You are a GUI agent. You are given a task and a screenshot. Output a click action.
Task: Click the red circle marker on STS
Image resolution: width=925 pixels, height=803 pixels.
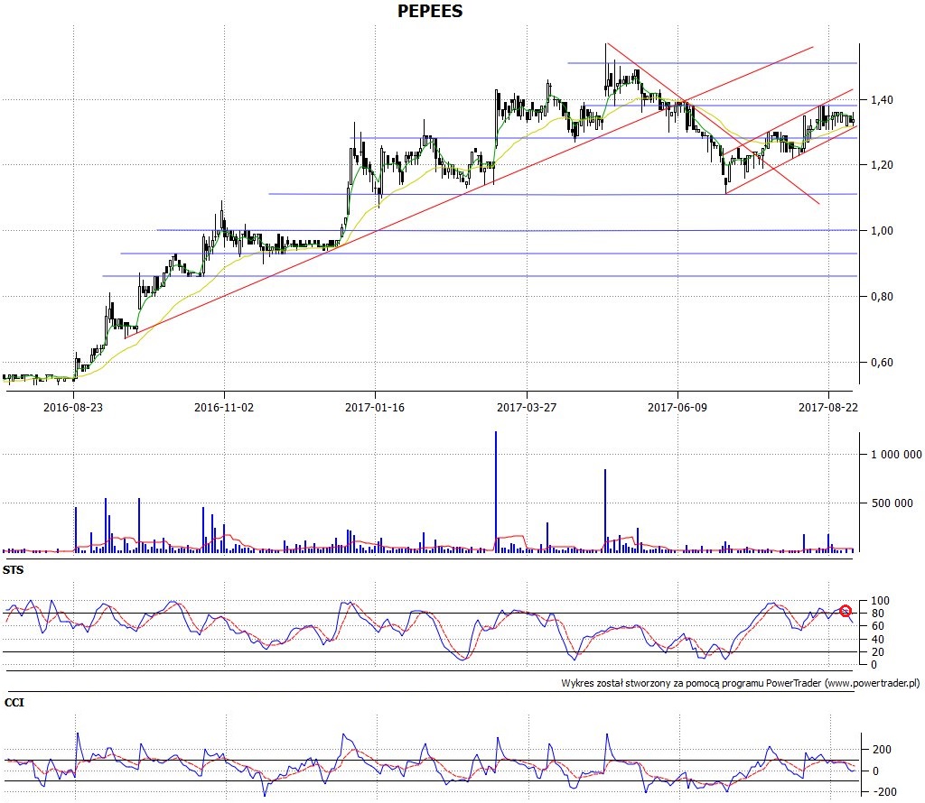click(846, 611)
